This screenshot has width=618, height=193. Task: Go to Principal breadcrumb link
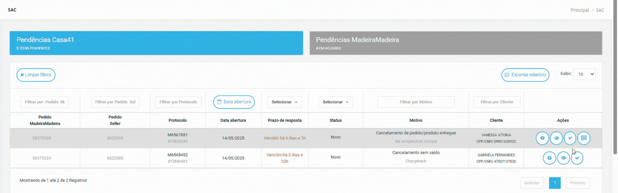[579, 10]
